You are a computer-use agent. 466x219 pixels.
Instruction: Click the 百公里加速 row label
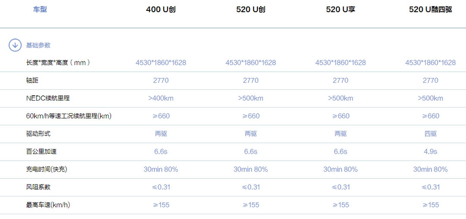(41, 152)
